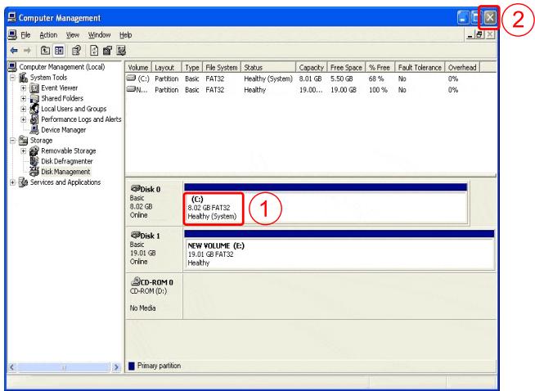
Task: Click the Performance Logs and Alerts icon
Action: [34, 119]
